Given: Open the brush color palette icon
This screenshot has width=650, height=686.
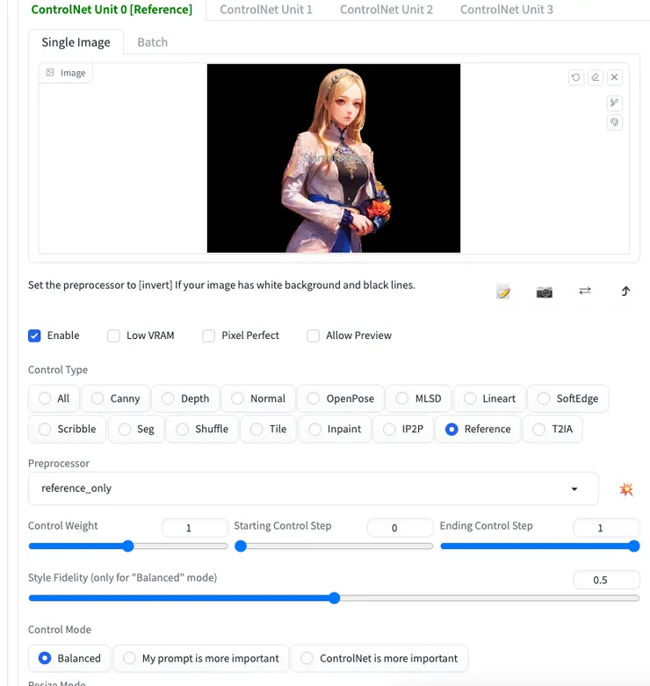Looking at the screenshot, I should pyautogui.click(x=615, y=122).
